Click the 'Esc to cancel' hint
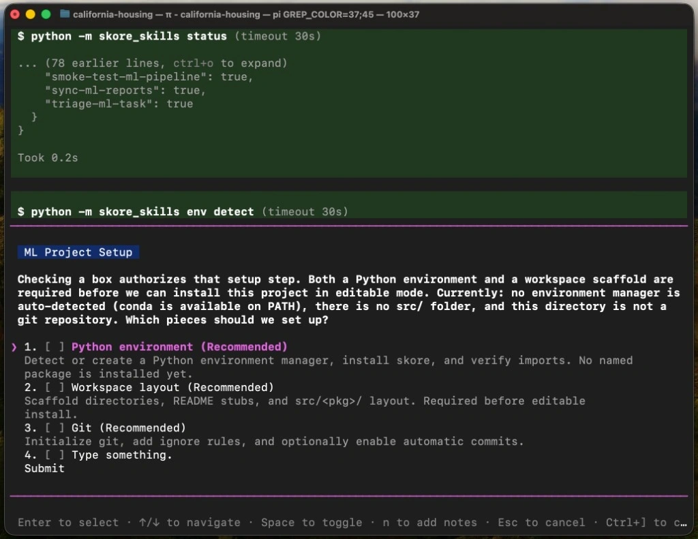The width and height of the screenshot is (698, 539). [541, 522]
